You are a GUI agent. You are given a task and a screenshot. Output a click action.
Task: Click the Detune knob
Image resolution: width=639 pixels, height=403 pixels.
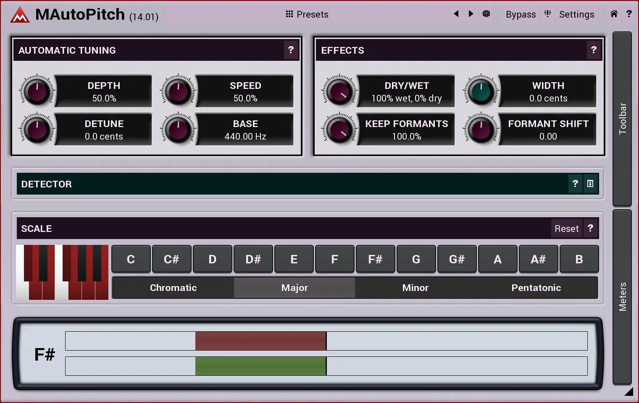(37, 129)
